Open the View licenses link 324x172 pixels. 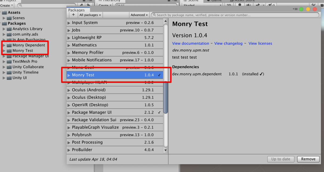tap(260, 43)
